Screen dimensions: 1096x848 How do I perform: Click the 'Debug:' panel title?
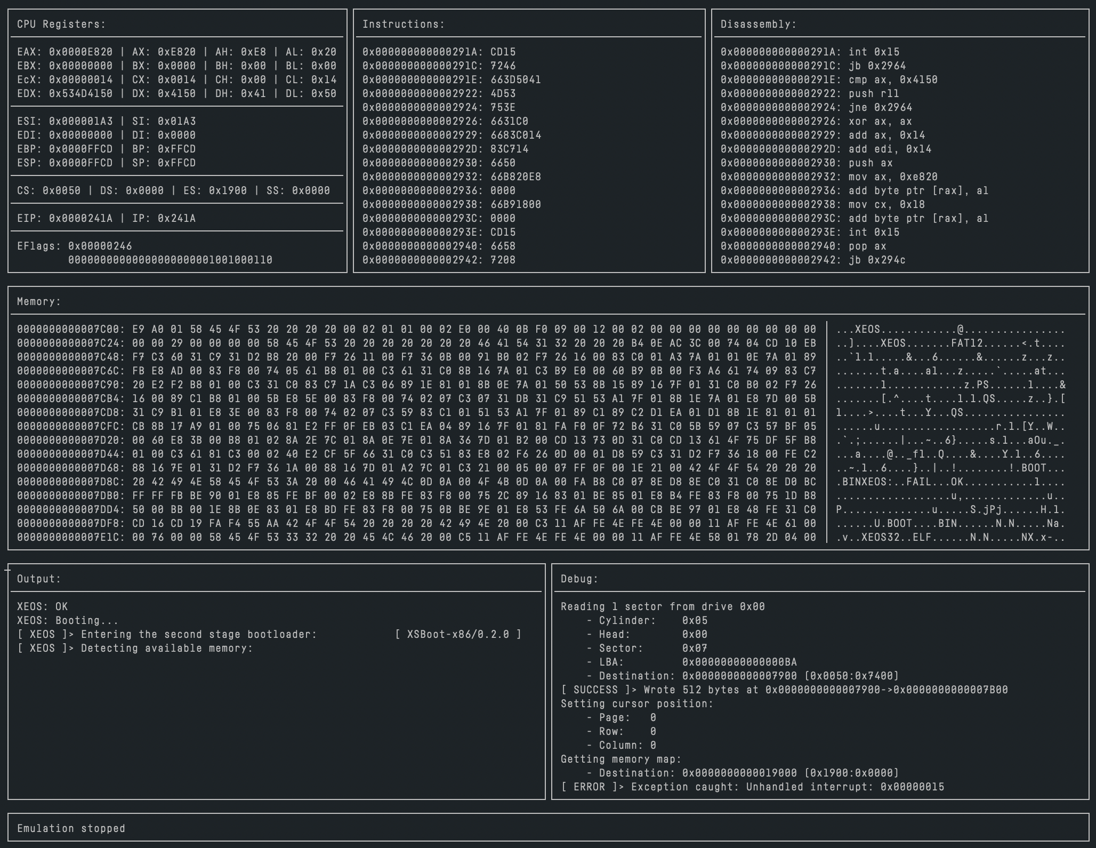pos(579,579)
